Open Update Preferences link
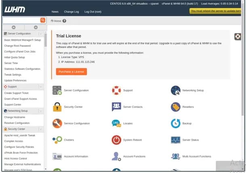Viewport: 246px width, 173px height. tap(15, 81)
